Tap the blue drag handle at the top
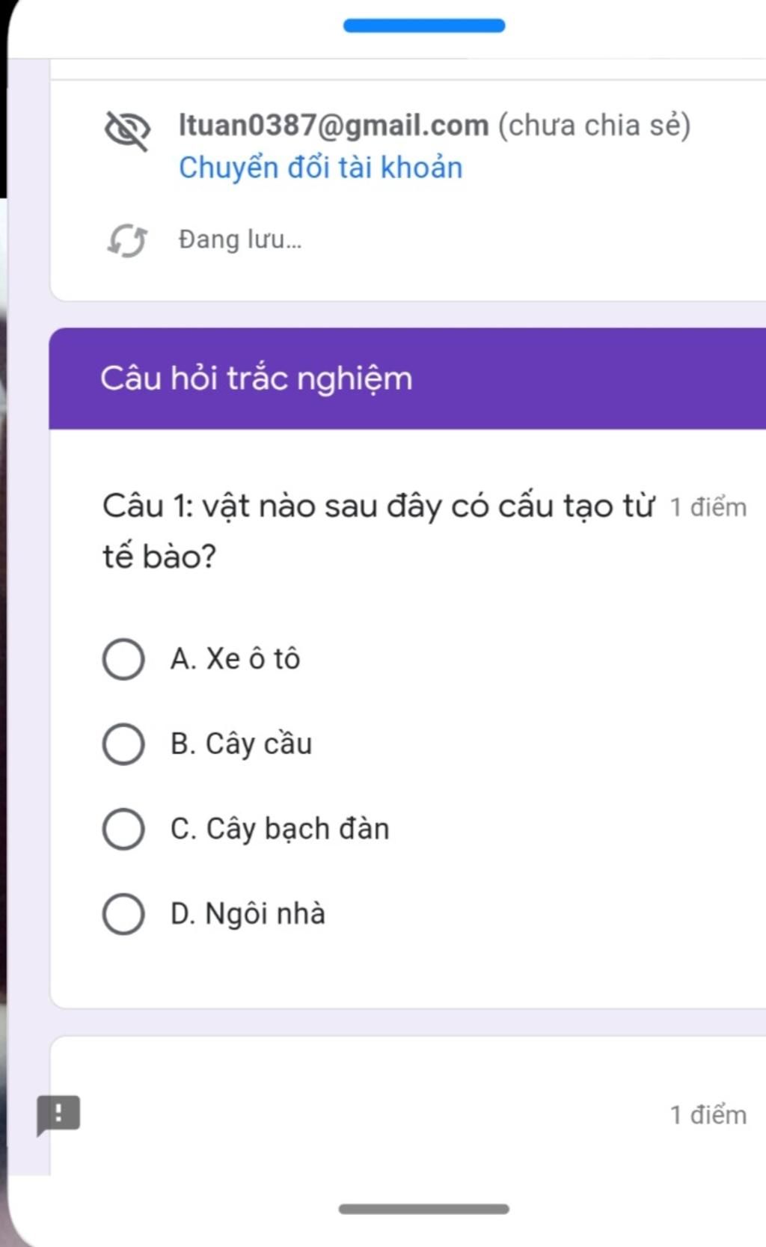The width and height of the screenshot is (766, 1247). (x=424, y=26)
